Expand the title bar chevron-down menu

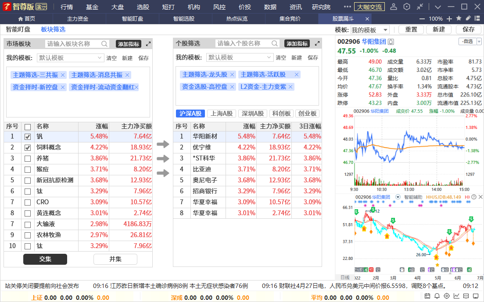[437, 7]
